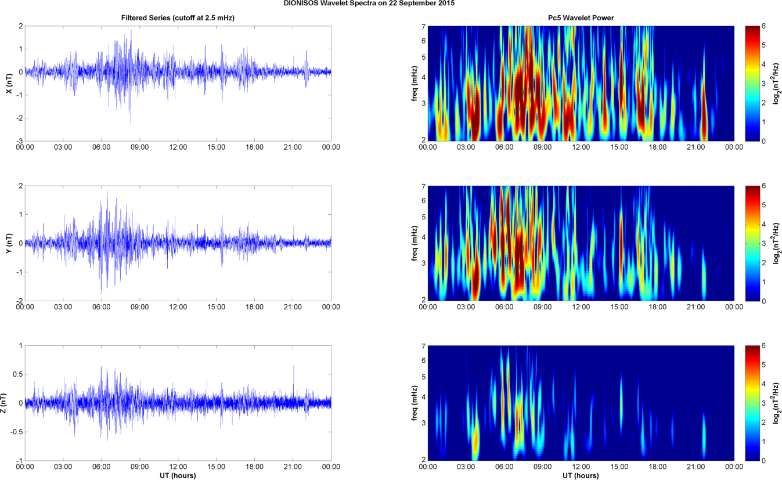782x480 pixels.
Task: Click the Y (nT) filtered time series plot
Action: (x=178, y=243)
